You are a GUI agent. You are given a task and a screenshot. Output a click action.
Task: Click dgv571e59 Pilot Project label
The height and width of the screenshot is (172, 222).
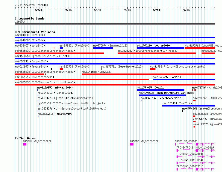[x=71, y=103]
